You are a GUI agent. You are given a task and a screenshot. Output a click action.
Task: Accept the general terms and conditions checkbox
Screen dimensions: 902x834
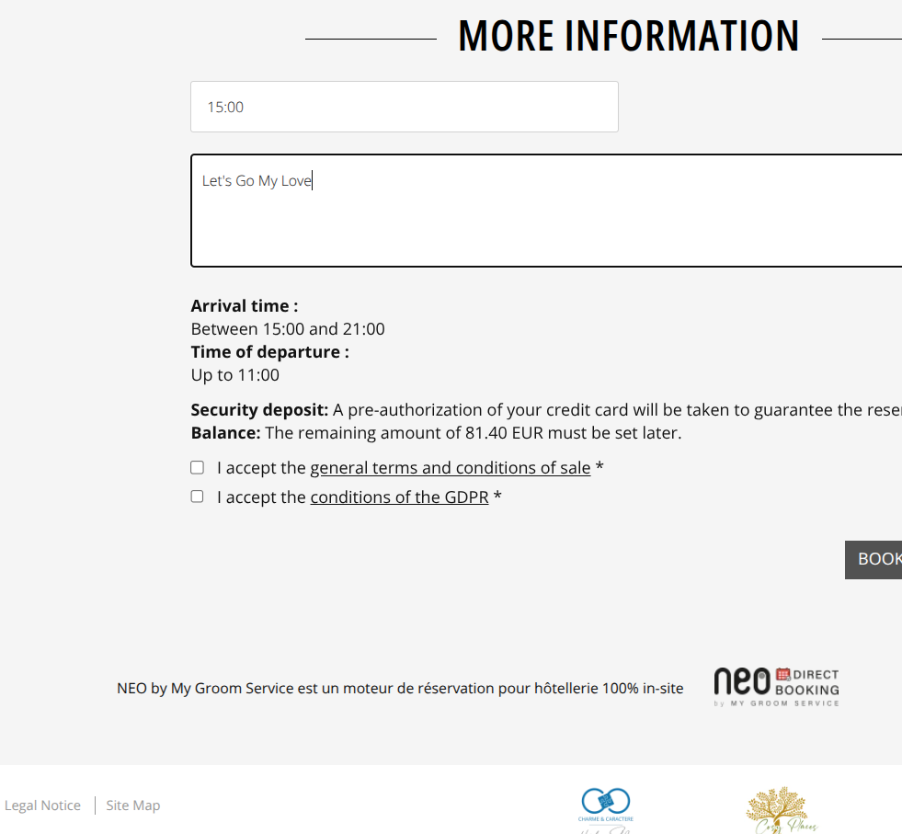point(197,467)
